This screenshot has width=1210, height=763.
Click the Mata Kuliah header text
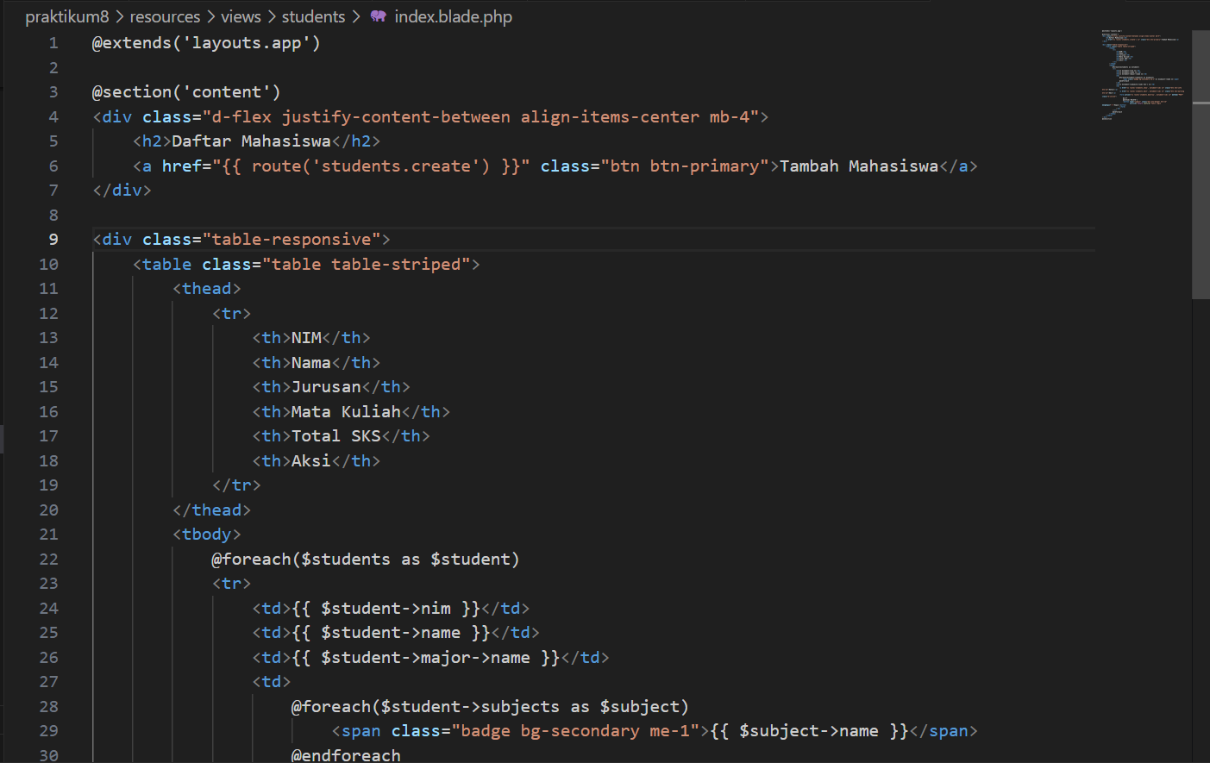(x=346, y=412)
